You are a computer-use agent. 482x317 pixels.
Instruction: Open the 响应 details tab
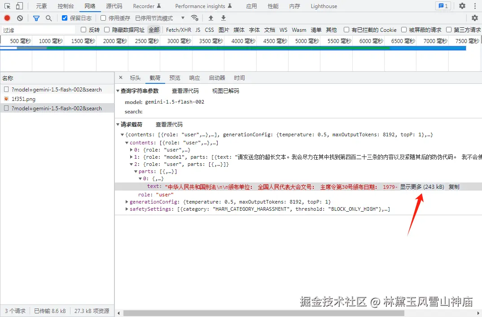pyautogui.click(x=194, y=78)
